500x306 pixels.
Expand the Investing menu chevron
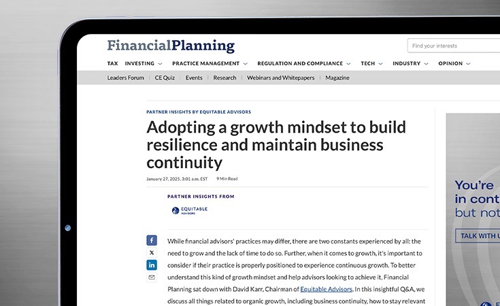(160, 64)
